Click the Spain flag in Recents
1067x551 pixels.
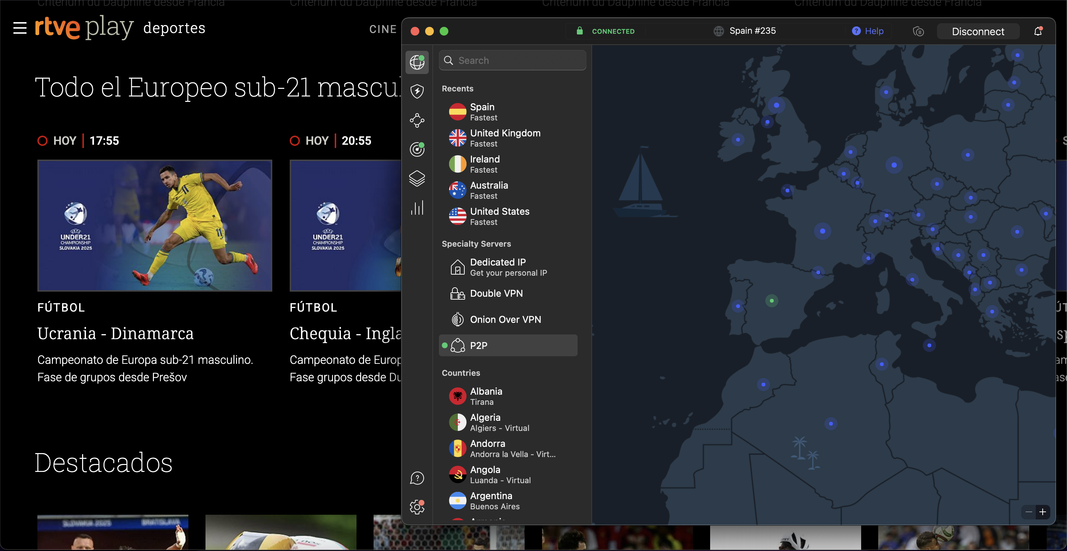[457, 112]
